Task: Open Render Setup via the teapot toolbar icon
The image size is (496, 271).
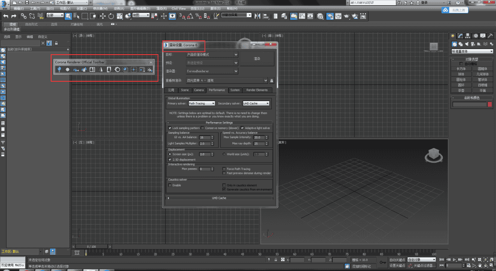Action: pyautogui.click(x=330, y=16)
